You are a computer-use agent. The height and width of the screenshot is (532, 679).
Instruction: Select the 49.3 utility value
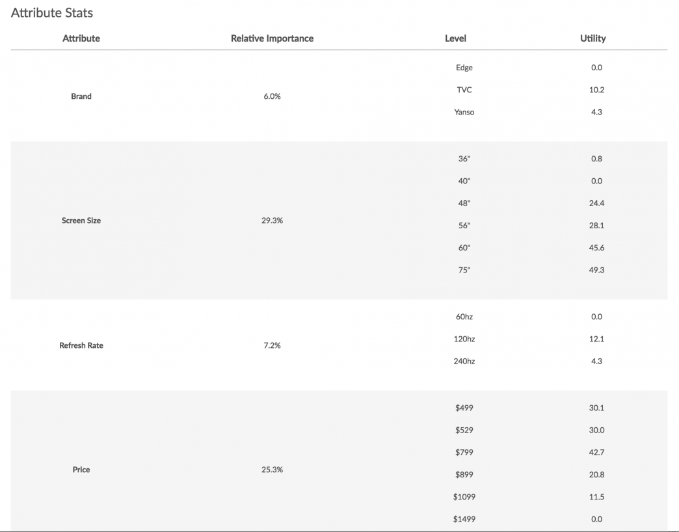pos(596,270)
